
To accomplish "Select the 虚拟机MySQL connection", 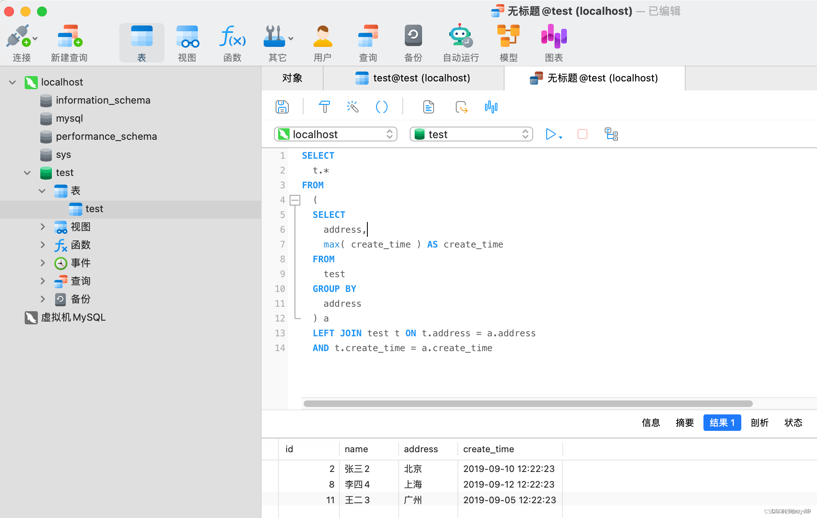I will pyautogui.click(x=73, y=317).
